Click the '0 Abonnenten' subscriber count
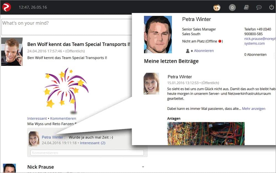Screen dimensions: 276x173 (255, 55)
